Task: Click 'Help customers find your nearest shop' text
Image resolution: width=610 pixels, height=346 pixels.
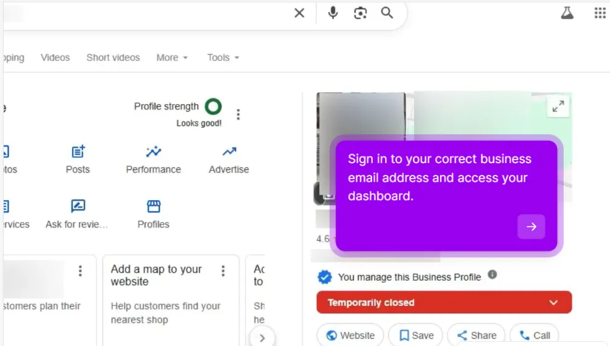Action: [165, 313]
